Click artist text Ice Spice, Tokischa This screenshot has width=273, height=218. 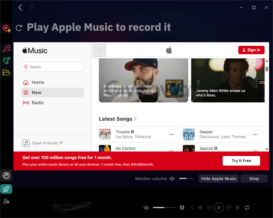[133, 137]
